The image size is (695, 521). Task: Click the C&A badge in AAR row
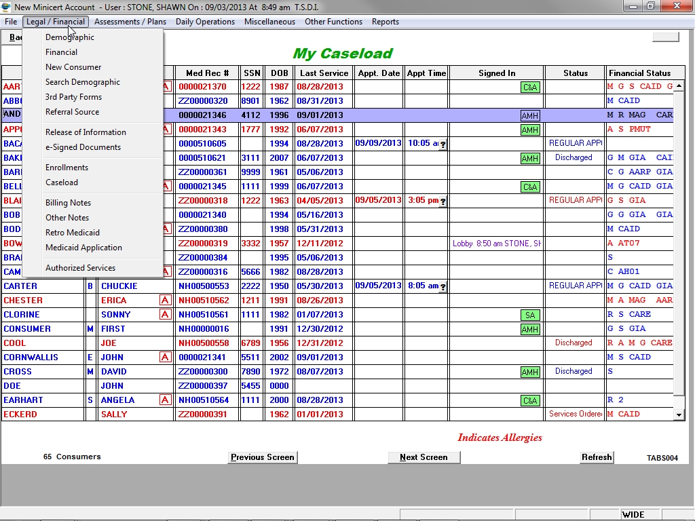click(530, 87)
